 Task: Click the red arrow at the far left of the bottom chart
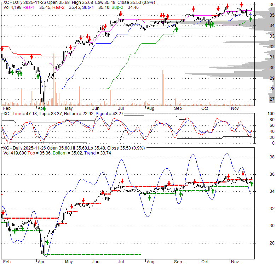click(2, 214)
